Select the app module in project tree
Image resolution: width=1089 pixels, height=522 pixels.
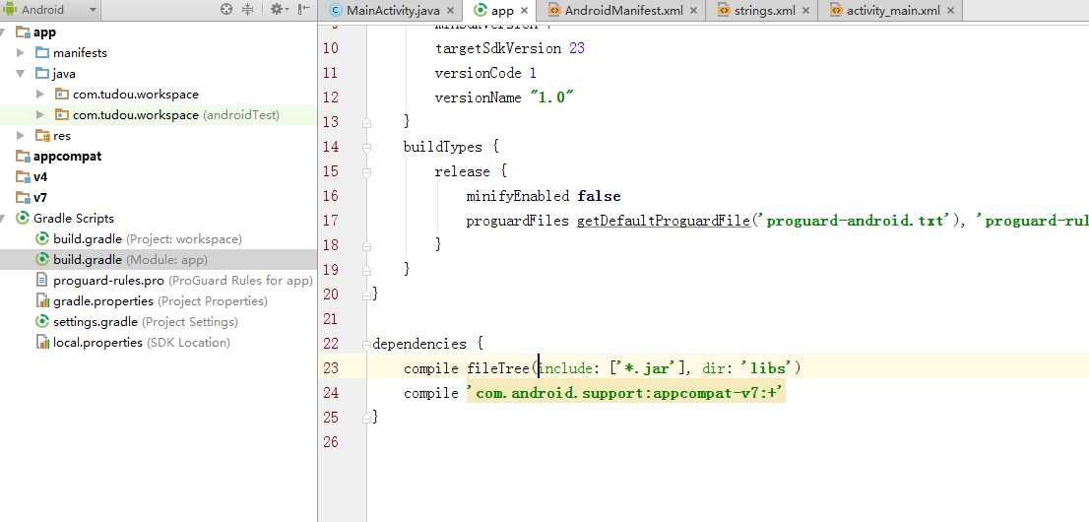44,32
